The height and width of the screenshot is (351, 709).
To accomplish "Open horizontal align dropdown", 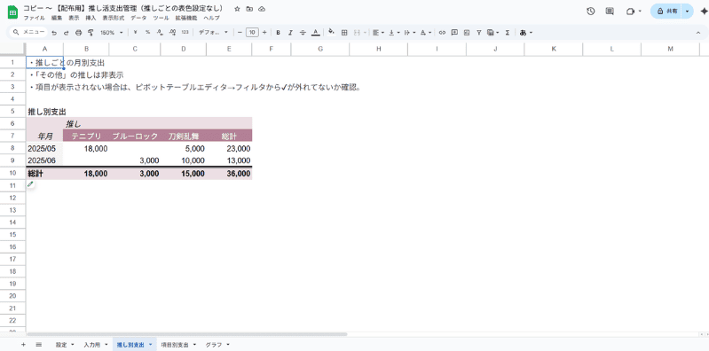I will tap(377, 33).
